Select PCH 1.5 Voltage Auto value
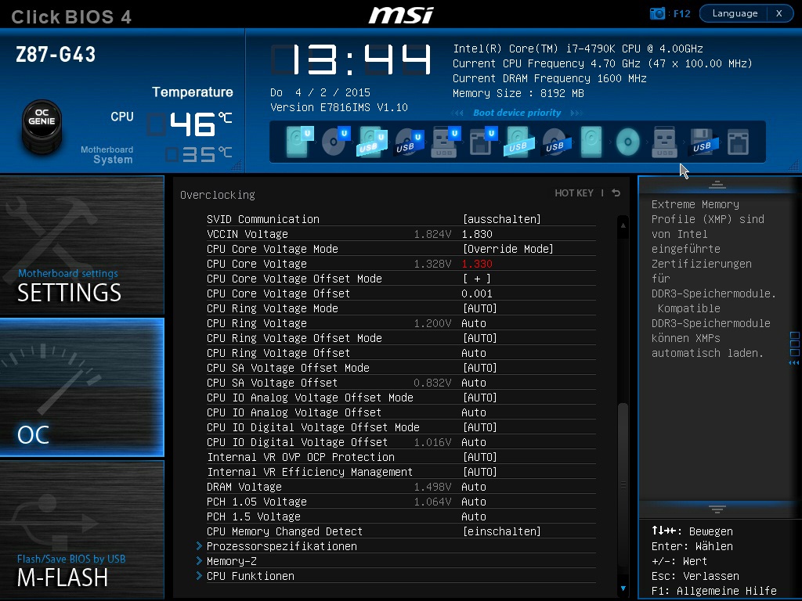The image size is (802, 601). click(x=474, y=516)
